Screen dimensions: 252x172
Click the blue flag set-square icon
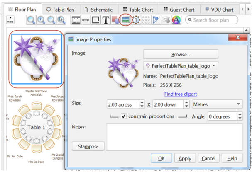coord(156,20)
